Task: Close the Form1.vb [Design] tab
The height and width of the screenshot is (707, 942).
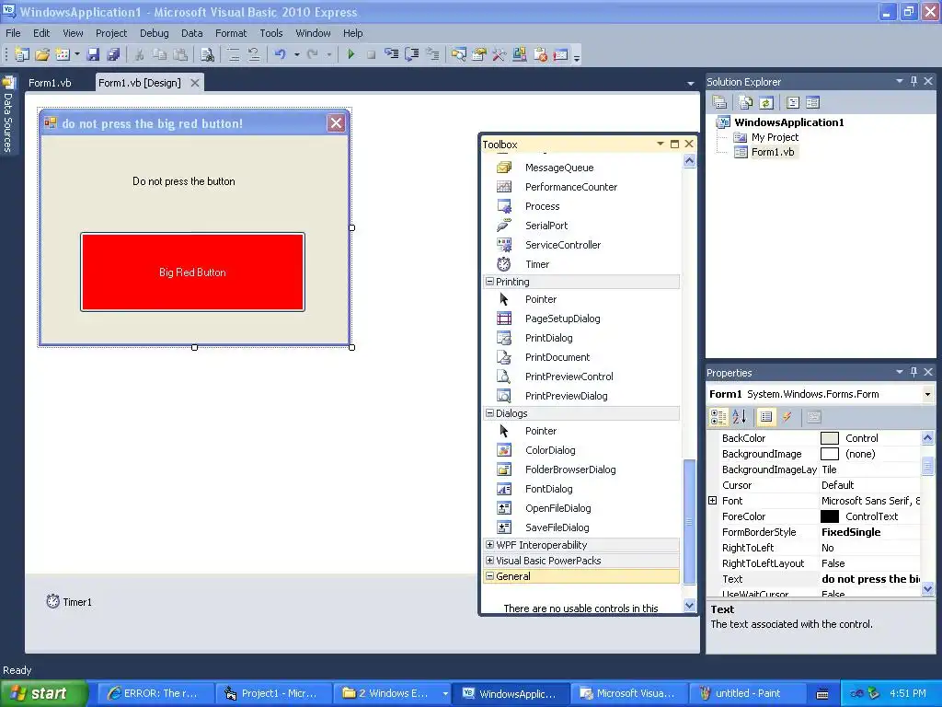Action: click(x=195, y=83)
